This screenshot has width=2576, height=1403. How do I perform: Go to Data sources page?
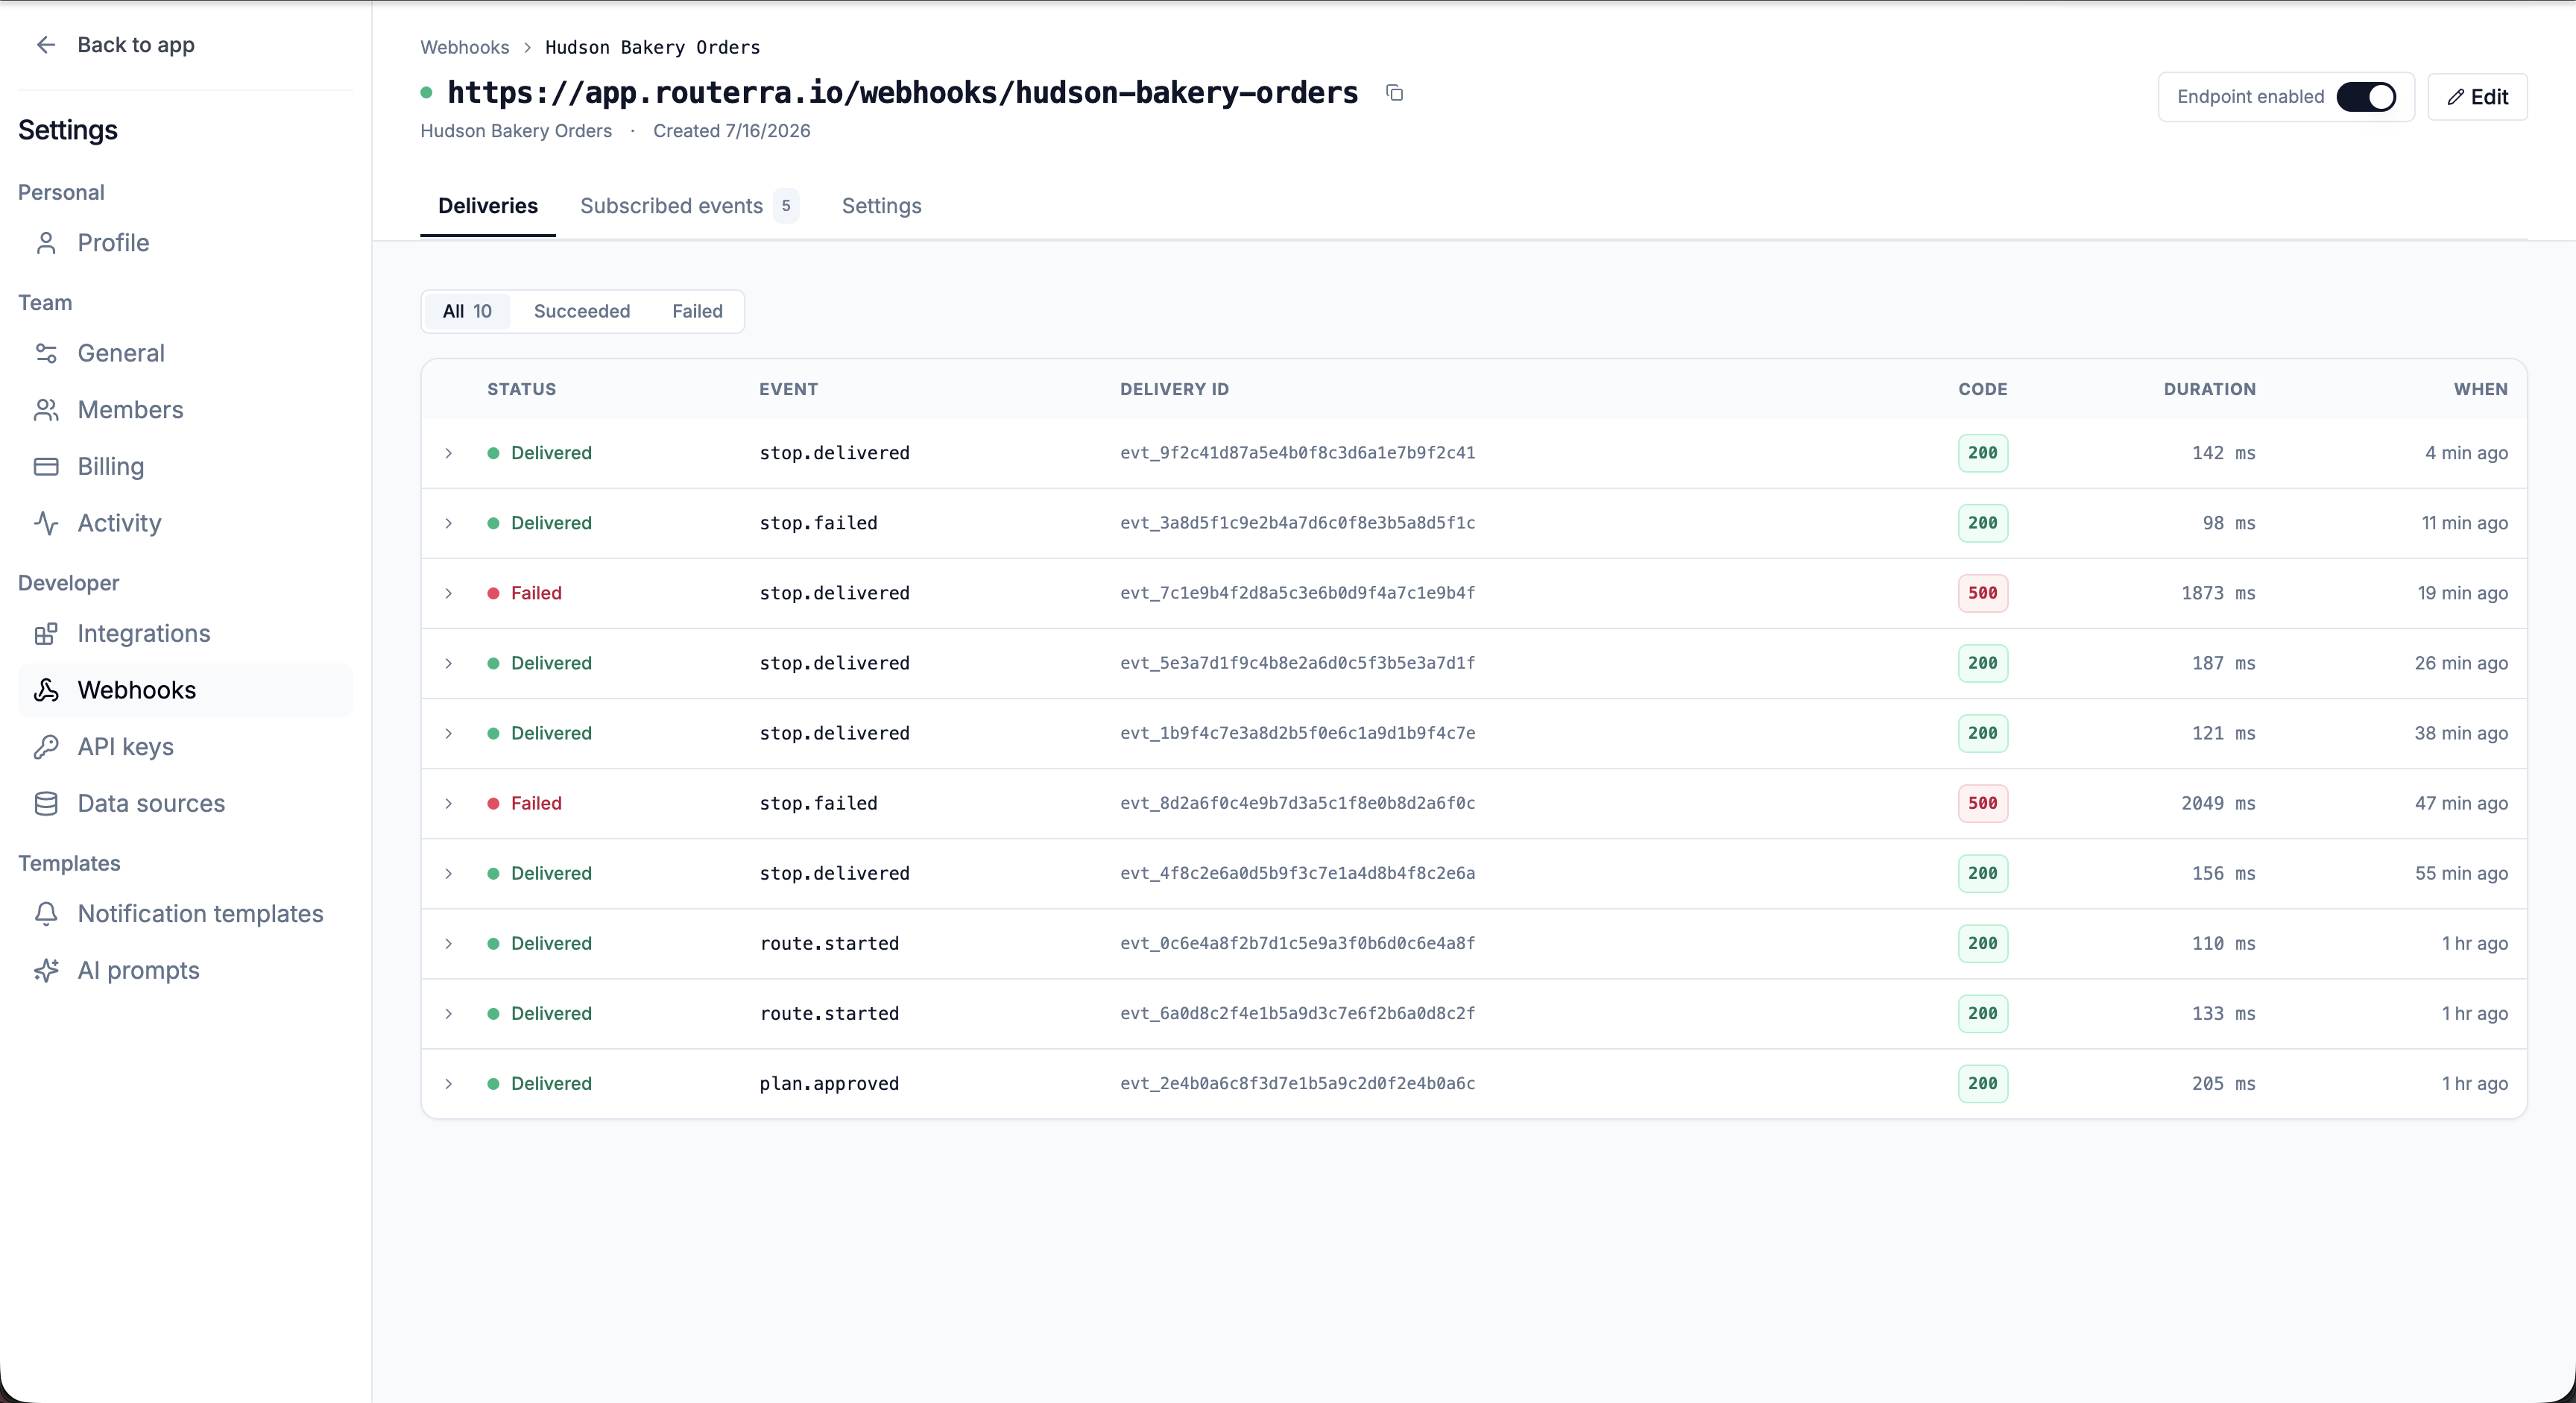(x=185, y=804)
